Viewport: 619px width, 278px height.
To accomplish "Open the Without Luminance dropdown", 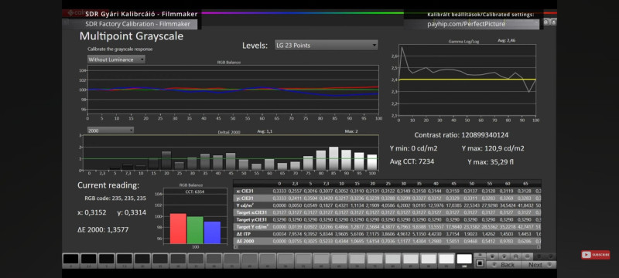I will [x=117, y=59].
